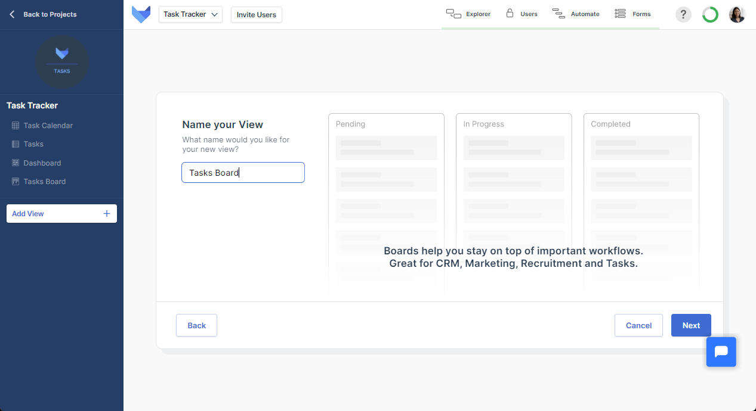
Task: Click the Next button
Action: tap(691, 325)
